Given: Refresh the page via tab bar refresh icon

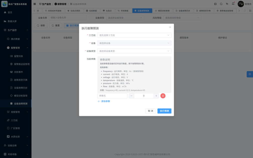Looking at the screenshot, I should [x=245, y=11].
